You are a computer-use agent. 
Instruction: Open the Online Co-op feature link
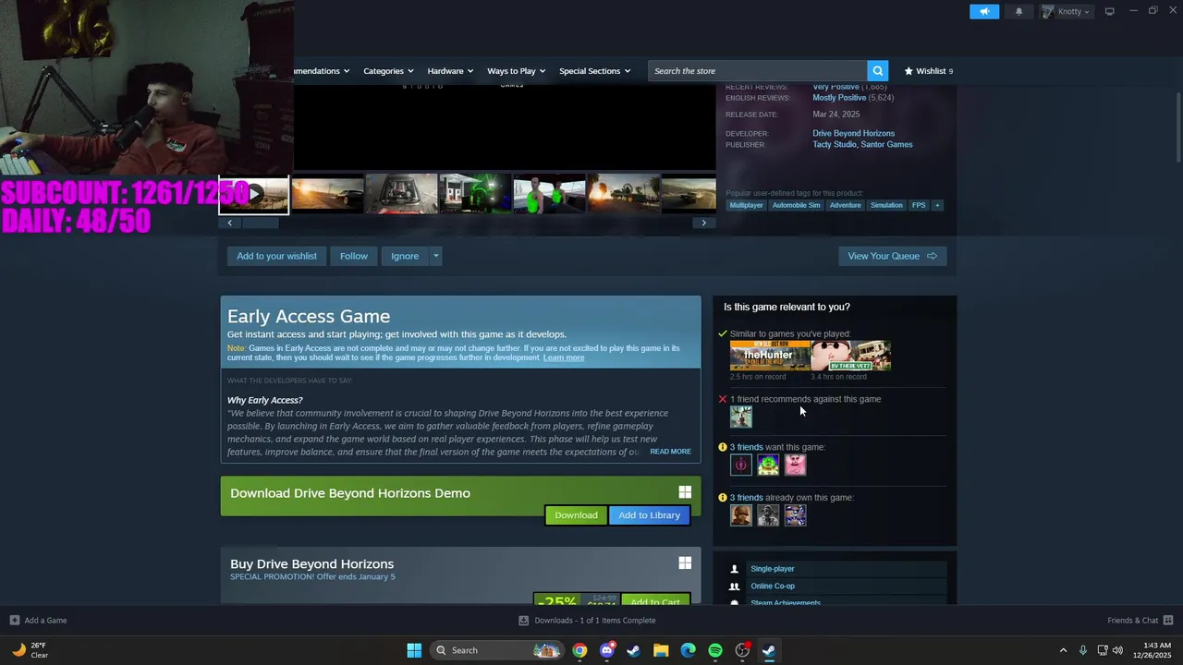click(x=773, y=586)
